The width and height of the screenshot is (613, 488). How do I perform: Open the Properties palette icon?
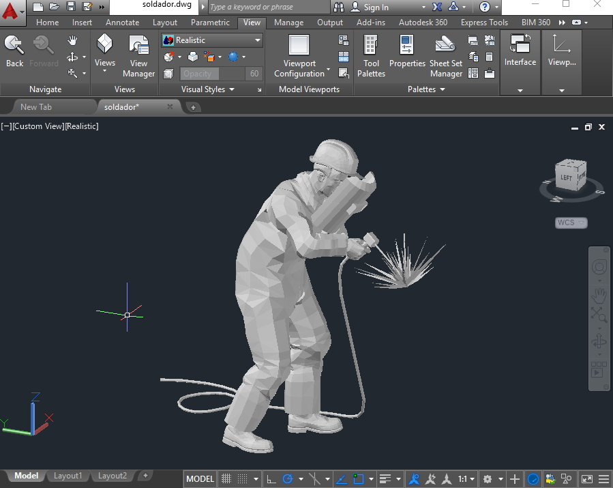tap(407, 46)
